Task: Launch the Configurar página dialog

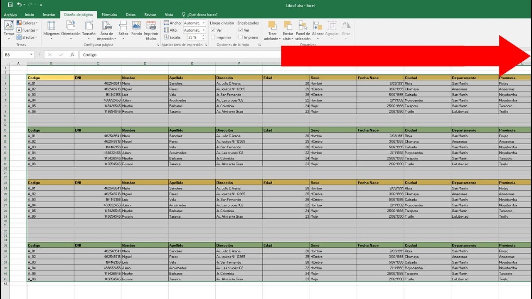Action: (x=158, y=45)
